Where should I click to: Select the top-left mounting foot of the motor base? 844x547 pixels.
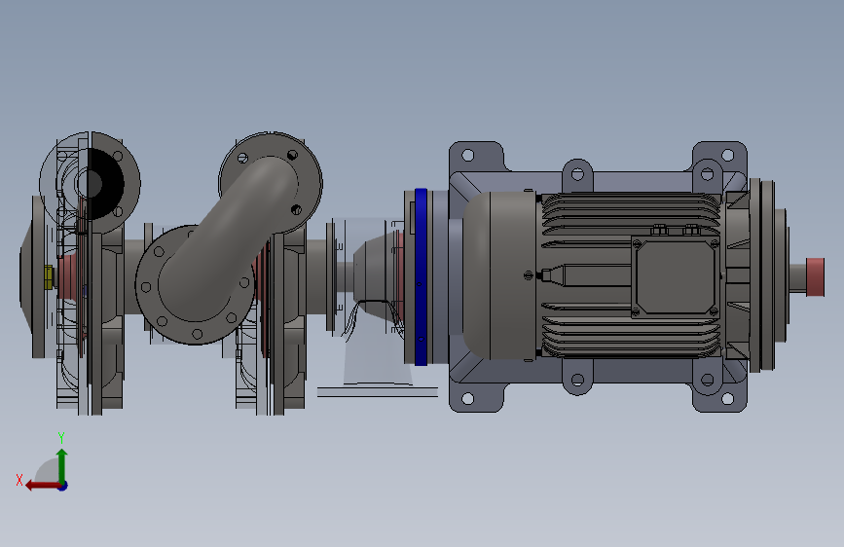coord(476,158)
